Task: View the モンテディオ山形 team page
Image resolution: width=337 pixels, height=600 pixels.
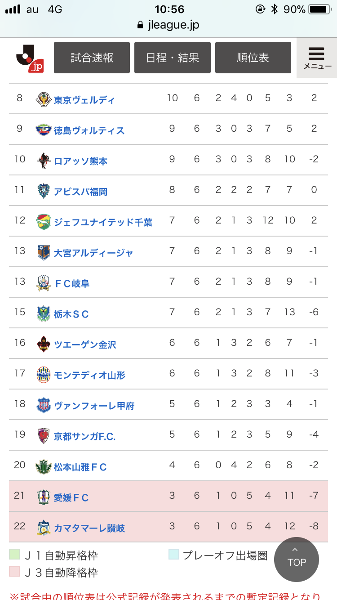Action: [x=89, y=375]
